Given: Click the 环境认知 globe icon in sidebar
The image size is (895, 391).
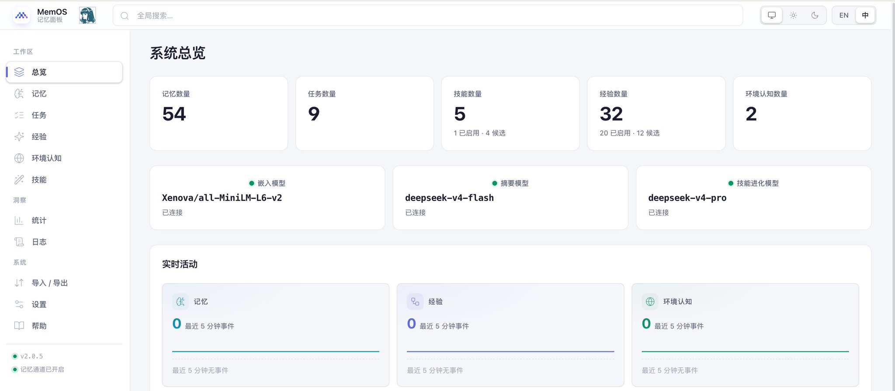Looking at the screenshot, I should (19, 158).
